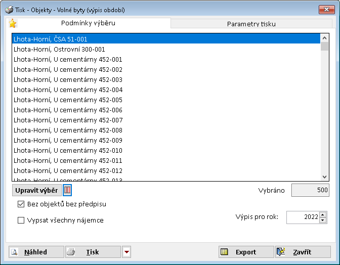Open the red arrow dropdown next to Tisk
This screenshot has height=265, width=340.
click(x=126, y=252)
